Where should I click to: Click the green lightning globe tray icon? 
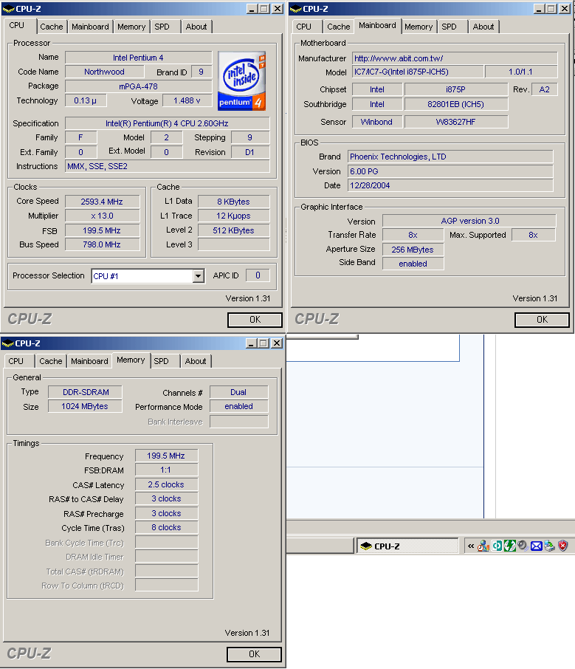tap(510, 546)
